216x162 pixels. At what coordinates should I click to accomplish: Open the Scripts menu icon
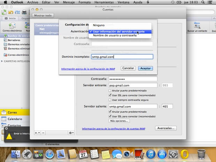(148, 2)
